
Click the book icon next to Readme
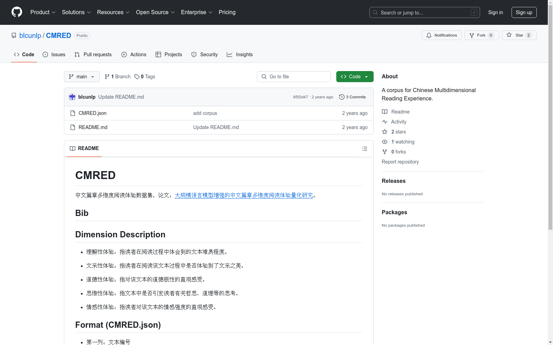(385, 112)
